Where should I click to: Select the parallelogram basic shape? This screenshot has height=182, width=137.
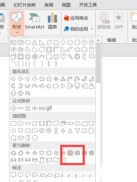(x=49, y=42)
